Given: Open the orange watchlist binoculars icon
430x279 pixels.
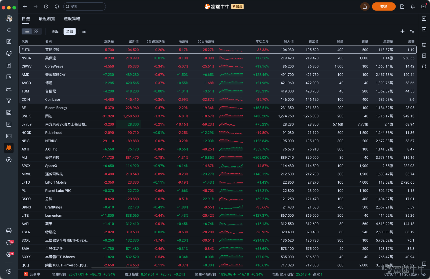Looking at the screenshot, I should [9, 148].
